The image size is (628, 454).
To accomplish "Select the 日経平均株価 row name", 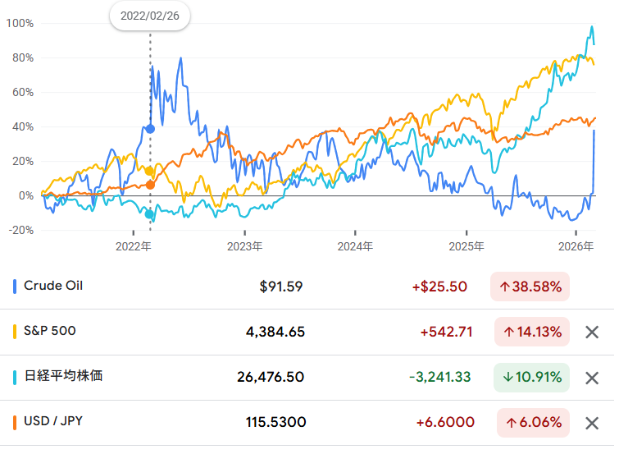I will coord(63,377).
